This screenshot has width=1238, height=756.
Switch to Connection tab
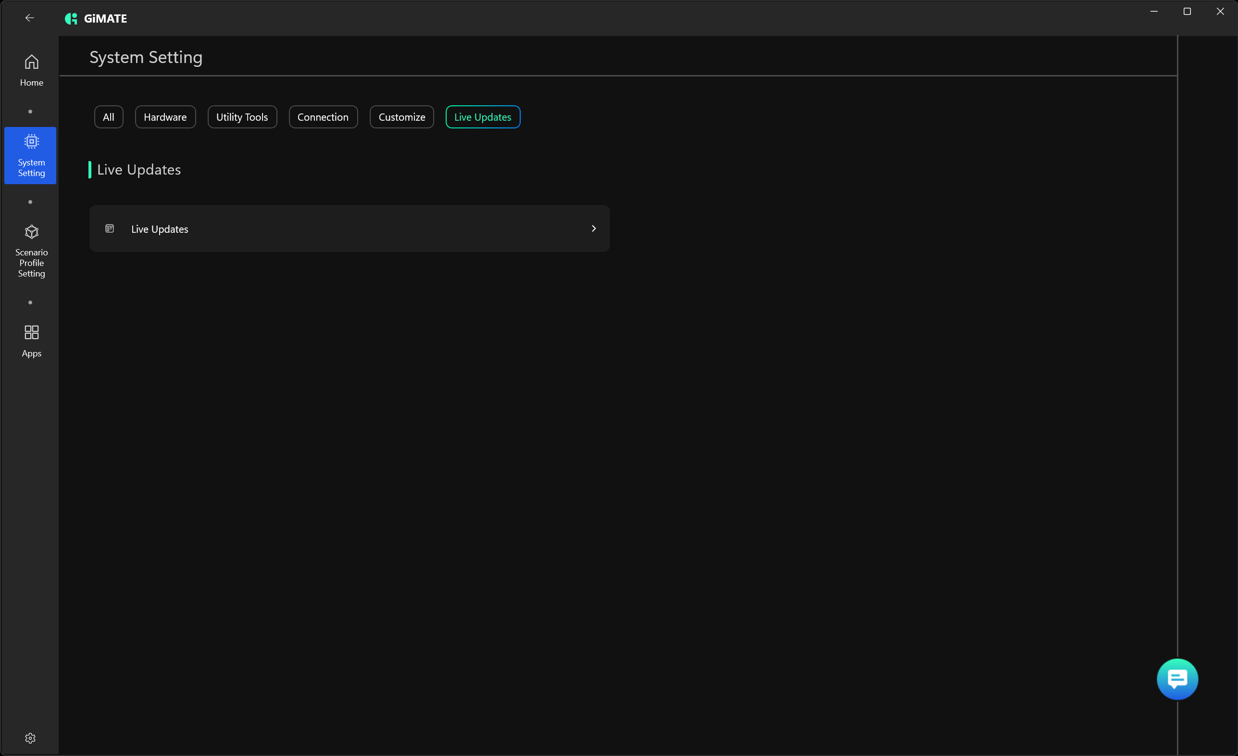tap(323, 117)
